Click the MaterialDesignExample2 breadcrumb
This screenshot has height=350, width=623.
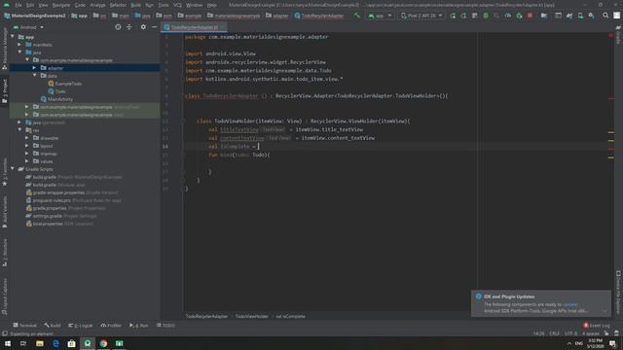(x=35, y=16)
